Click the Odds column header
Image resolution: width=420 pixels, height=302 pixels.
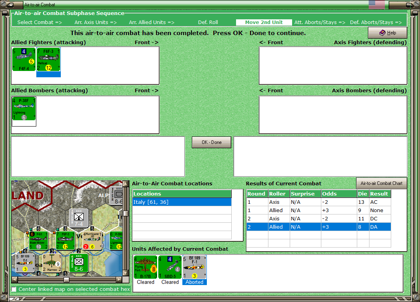tap(339, 194)
